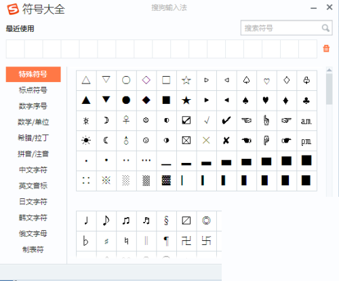Pick the filled spade suit symbol ♠
The image size is (339, 281).
(x=246, y=100)
